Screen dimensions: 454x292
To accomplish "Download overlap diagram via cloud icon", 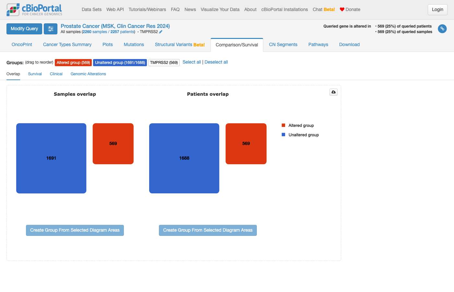I will [x=333, y=92].
